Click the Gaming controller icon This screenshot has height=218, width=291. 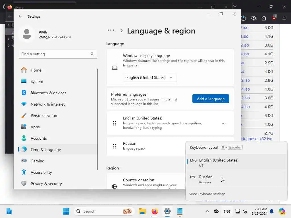24,161
